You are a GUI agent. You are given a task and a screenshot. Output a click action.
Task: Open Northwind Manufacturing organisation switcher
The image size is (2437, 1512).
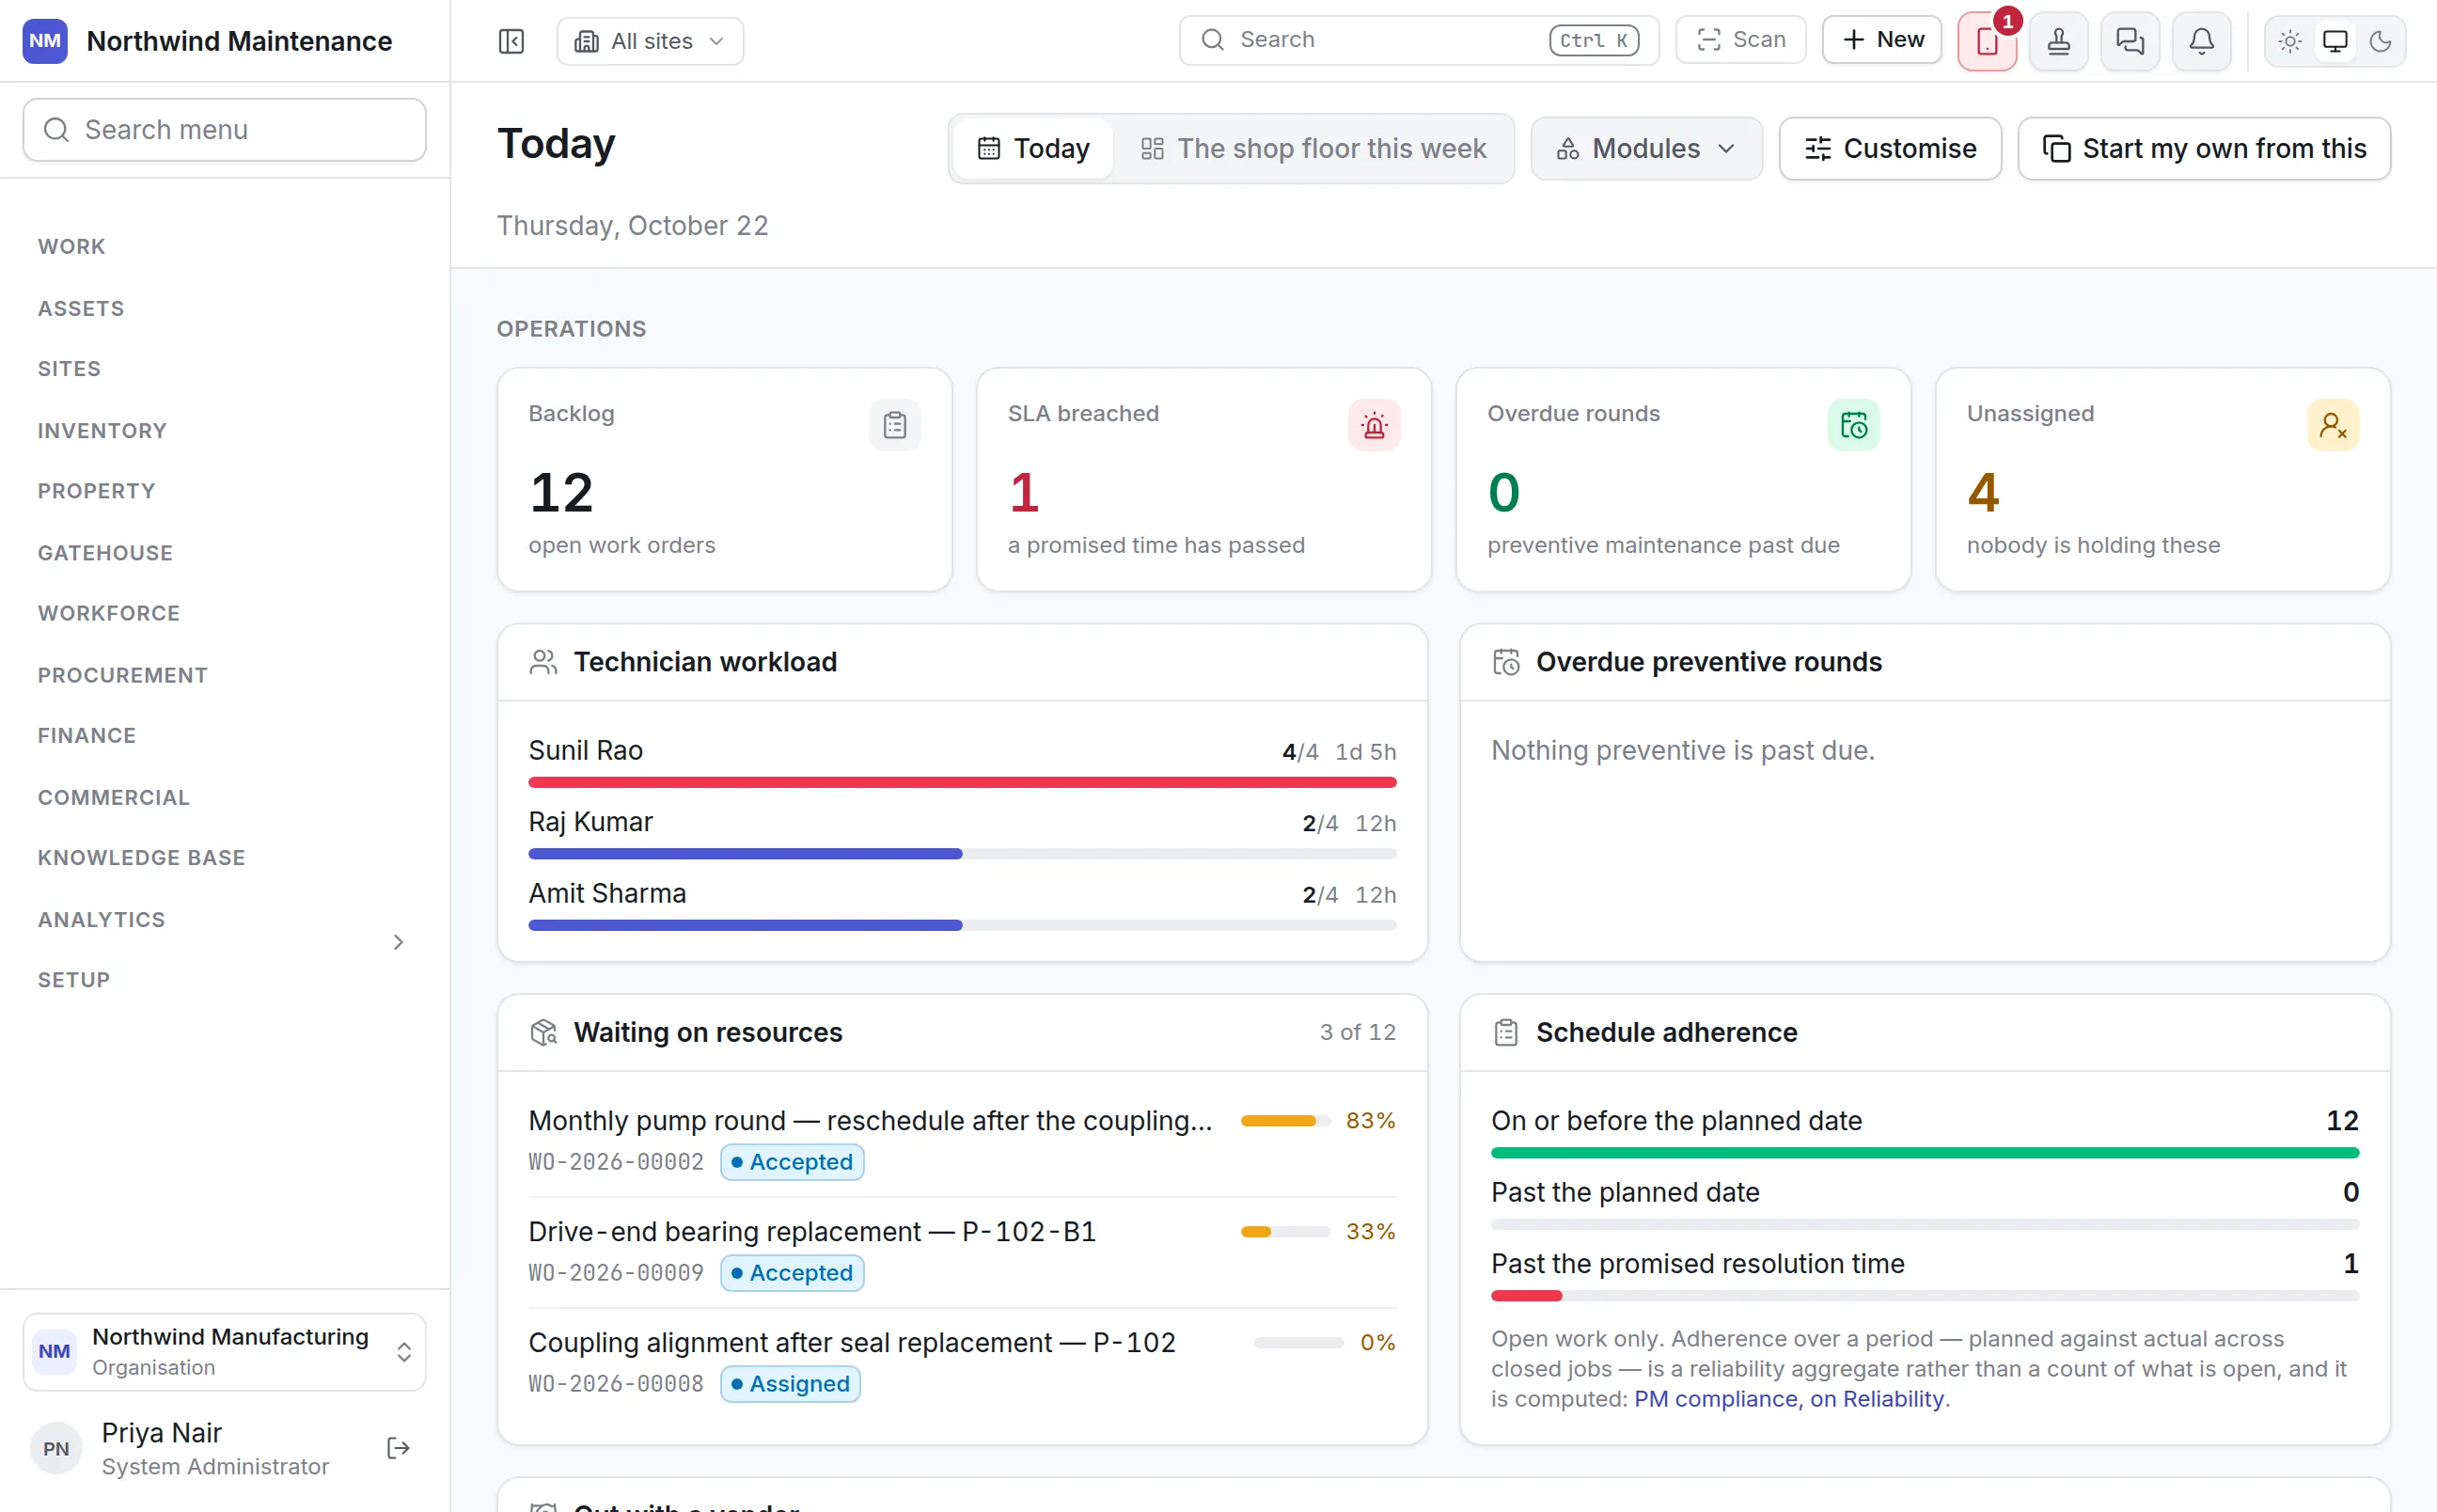pyautogui.click(x=224, y=1351)
